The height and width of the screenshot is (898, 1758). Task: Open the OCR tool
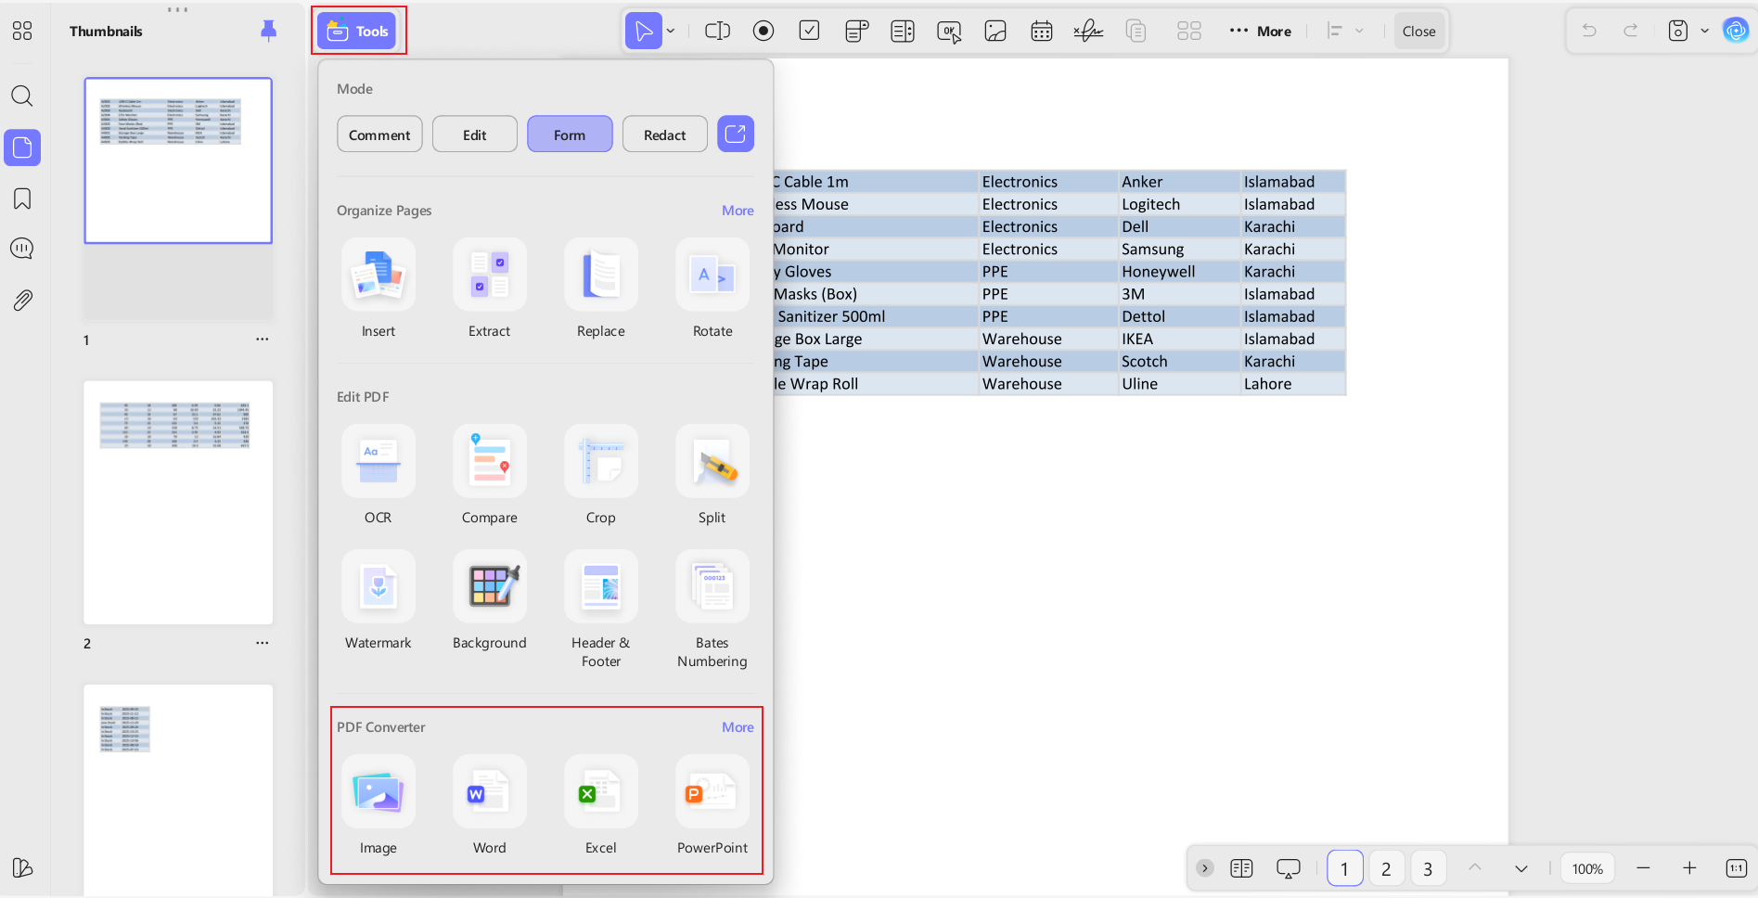(x=378, y=461)
